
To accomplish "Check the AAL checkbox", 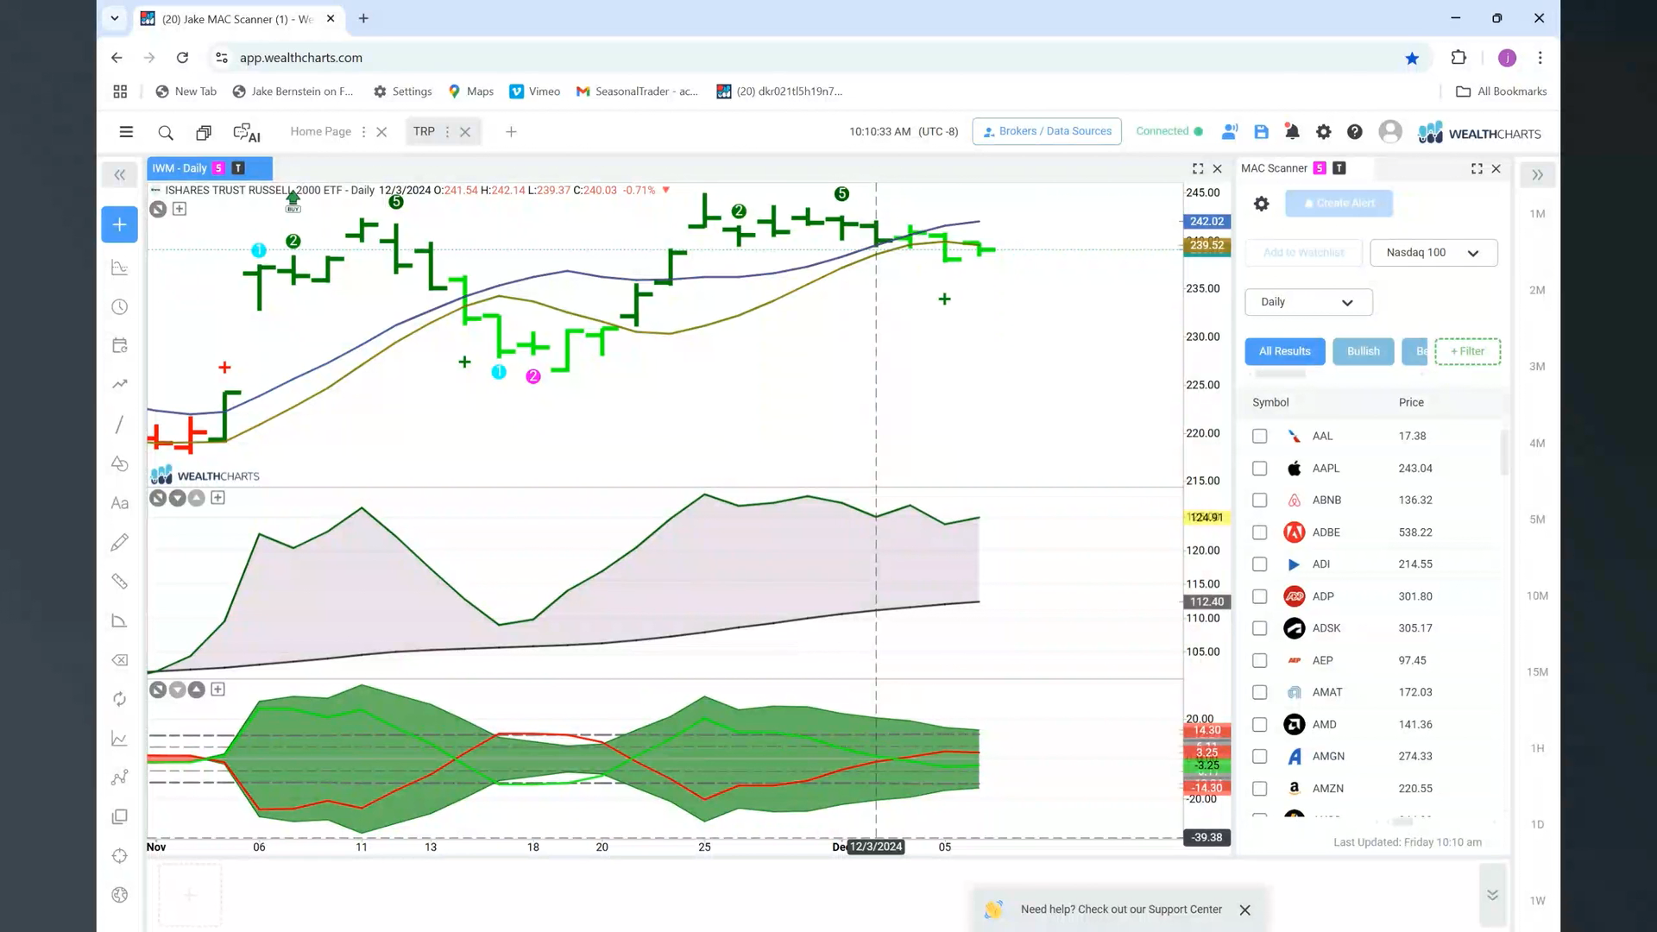I will tap(1259, 437).
